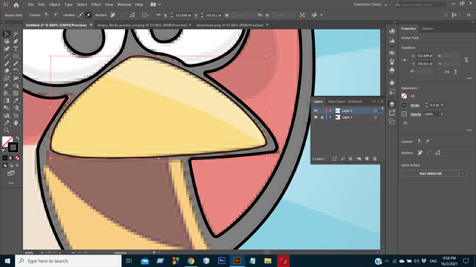
Task: Open Edit Toolbar three-dots button
Action: (11, 183)
